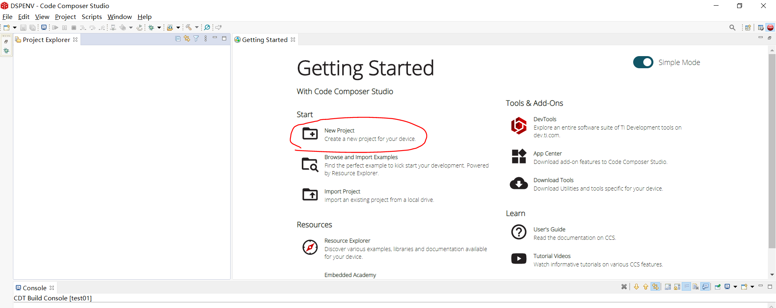Toggle Pin Console icon

(x=718, y=287)
